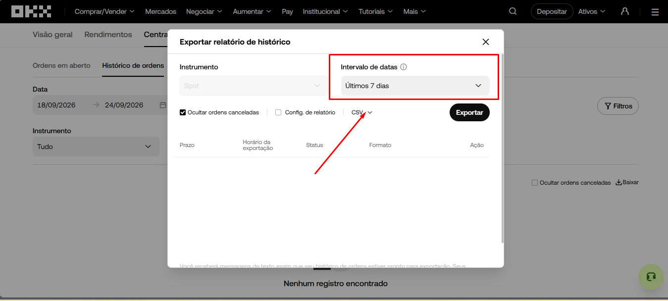This screenshot has width=668, height=301.
Task: Expand the Institucional menu
Action: pos(325,11)
